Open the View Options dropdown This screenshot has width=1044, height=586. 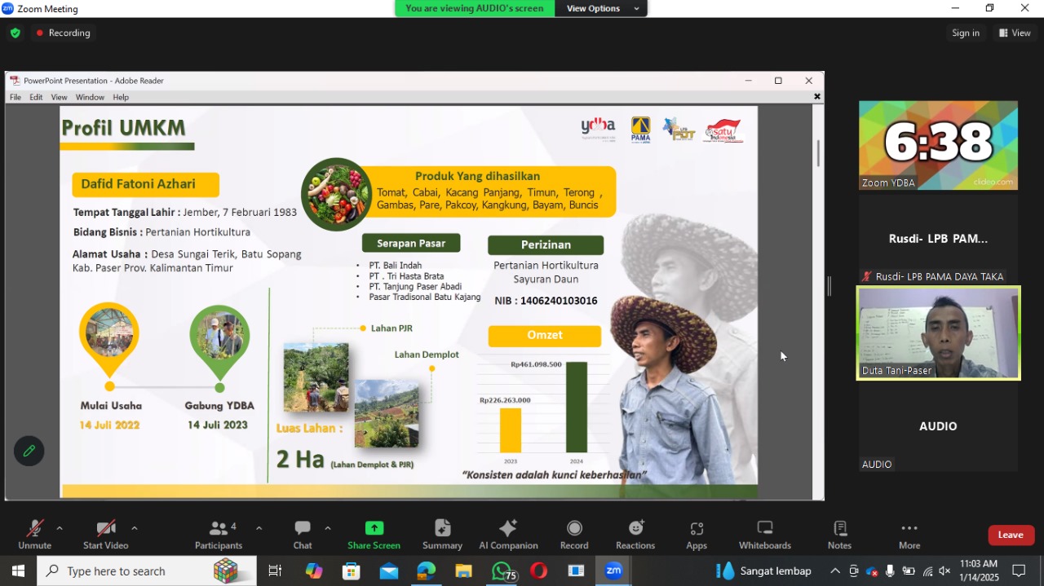tap(599, 8)
